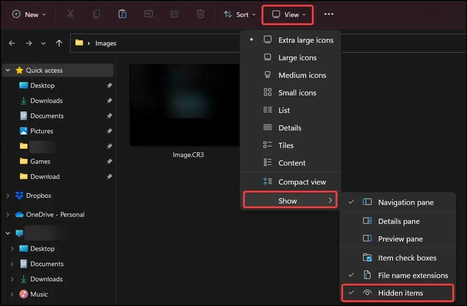The image size is (467, 306).
Task: Switch to Details view
Action: pos(290,128)
